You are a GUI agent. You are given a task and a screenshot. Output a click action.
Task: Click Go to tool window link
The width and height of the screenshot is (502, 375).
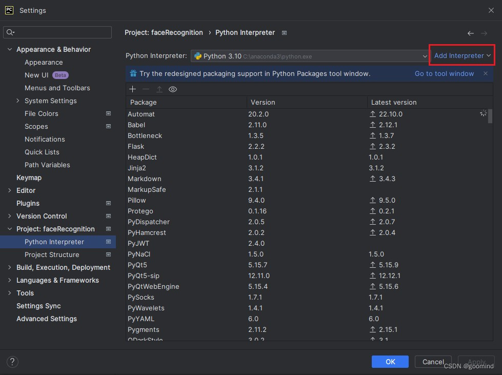click(444, 73)
